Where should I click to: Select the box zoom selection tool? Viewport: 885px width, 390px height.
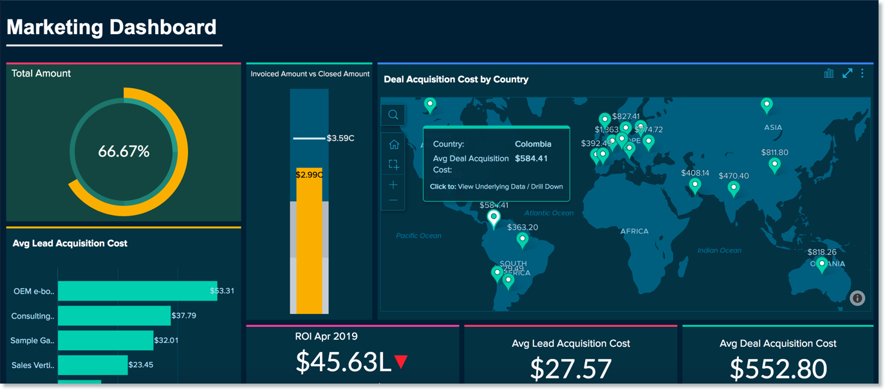(393, 164)
